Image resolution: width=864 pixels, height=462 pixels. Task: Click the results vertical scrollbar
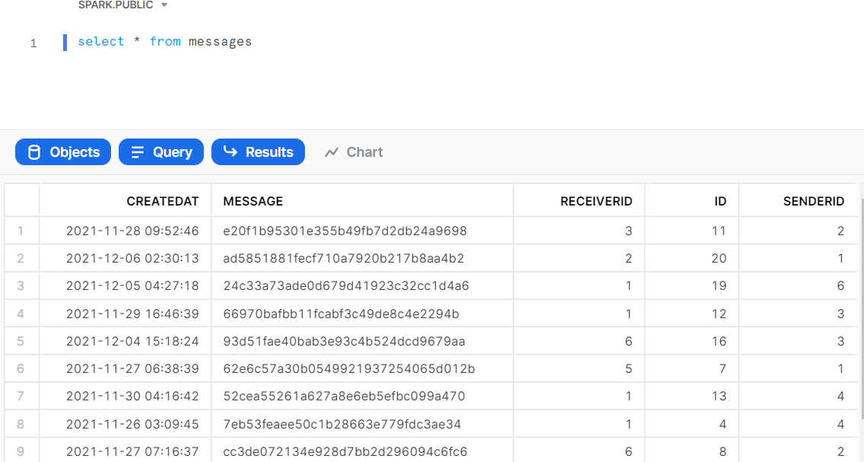click(861, 309)
